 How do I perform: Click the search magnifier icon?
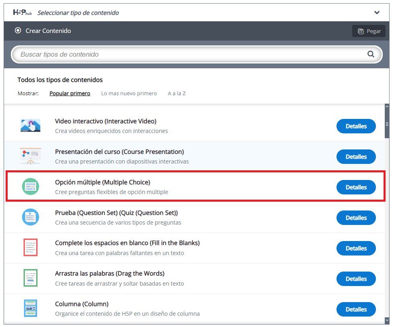point(370,54)
